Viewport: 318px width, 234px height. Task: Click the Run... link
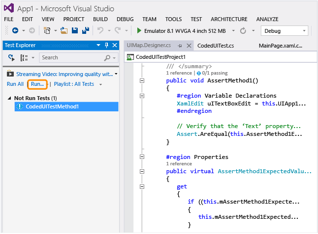click(x=37, y=84)
